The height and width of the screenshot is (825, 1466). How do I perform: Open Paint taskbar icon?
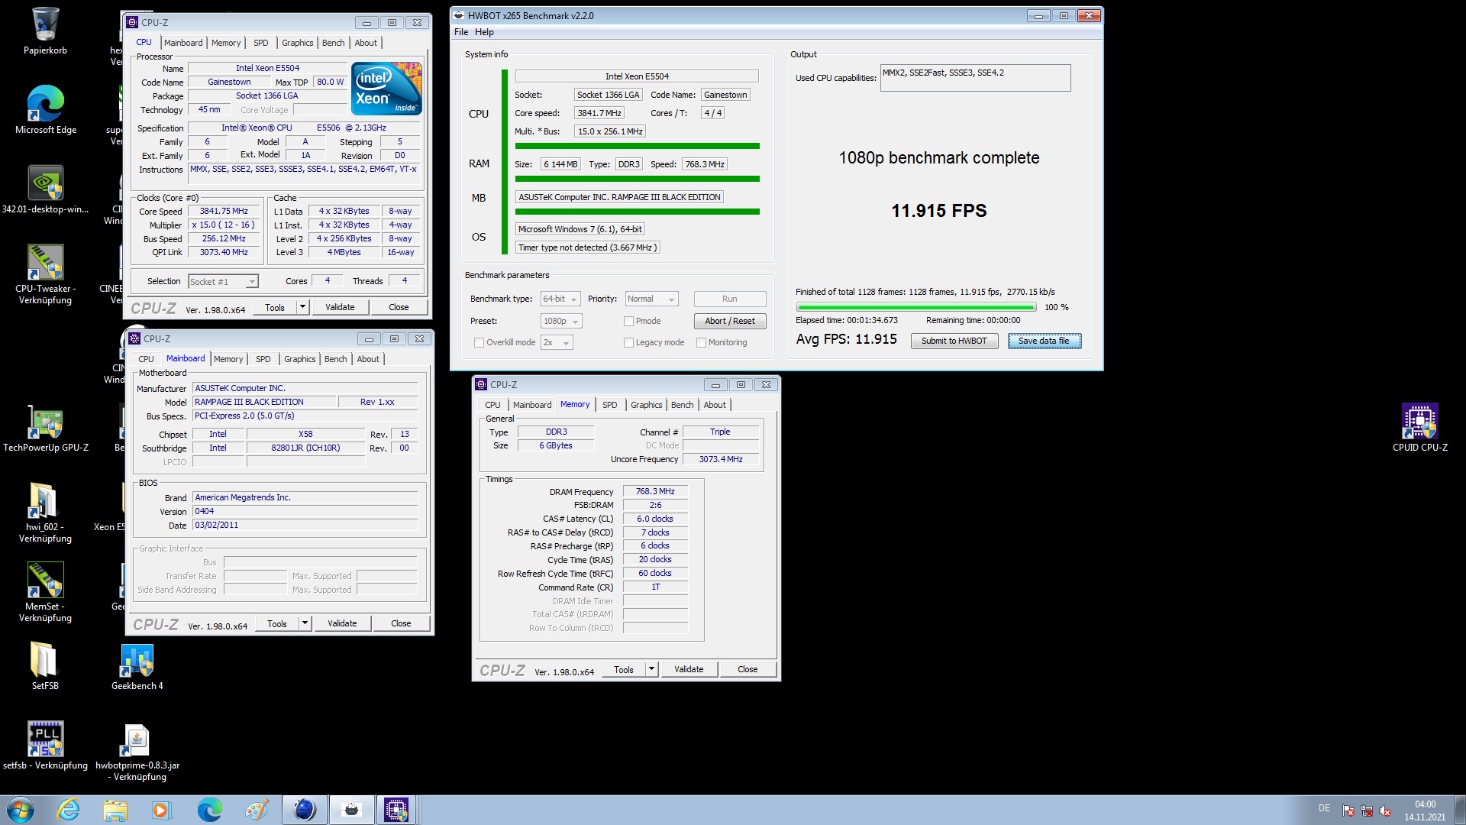[257, 810]
